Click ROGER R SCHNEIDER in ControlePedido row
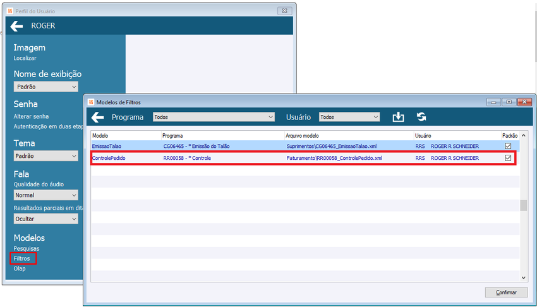This screenshot has height=307, width=537. (x=455, y=158)
